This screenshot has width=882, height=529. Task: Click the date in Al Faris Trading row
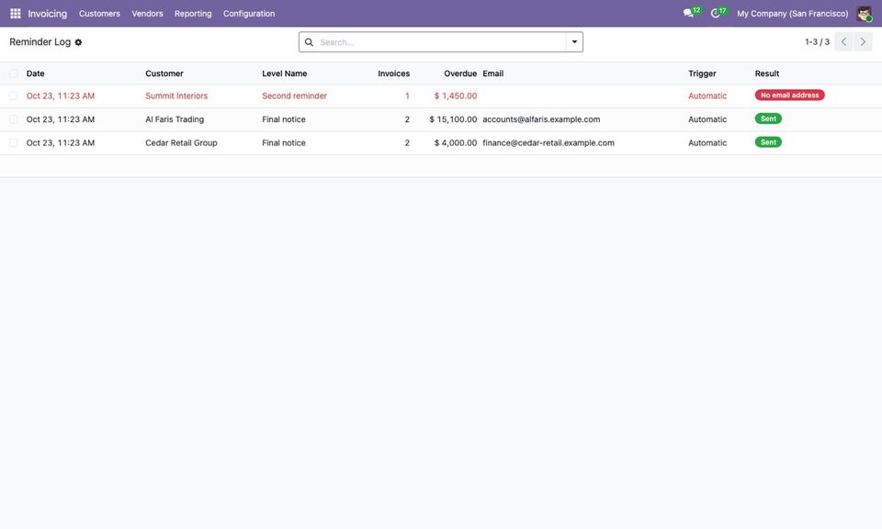tap(61, 119)
